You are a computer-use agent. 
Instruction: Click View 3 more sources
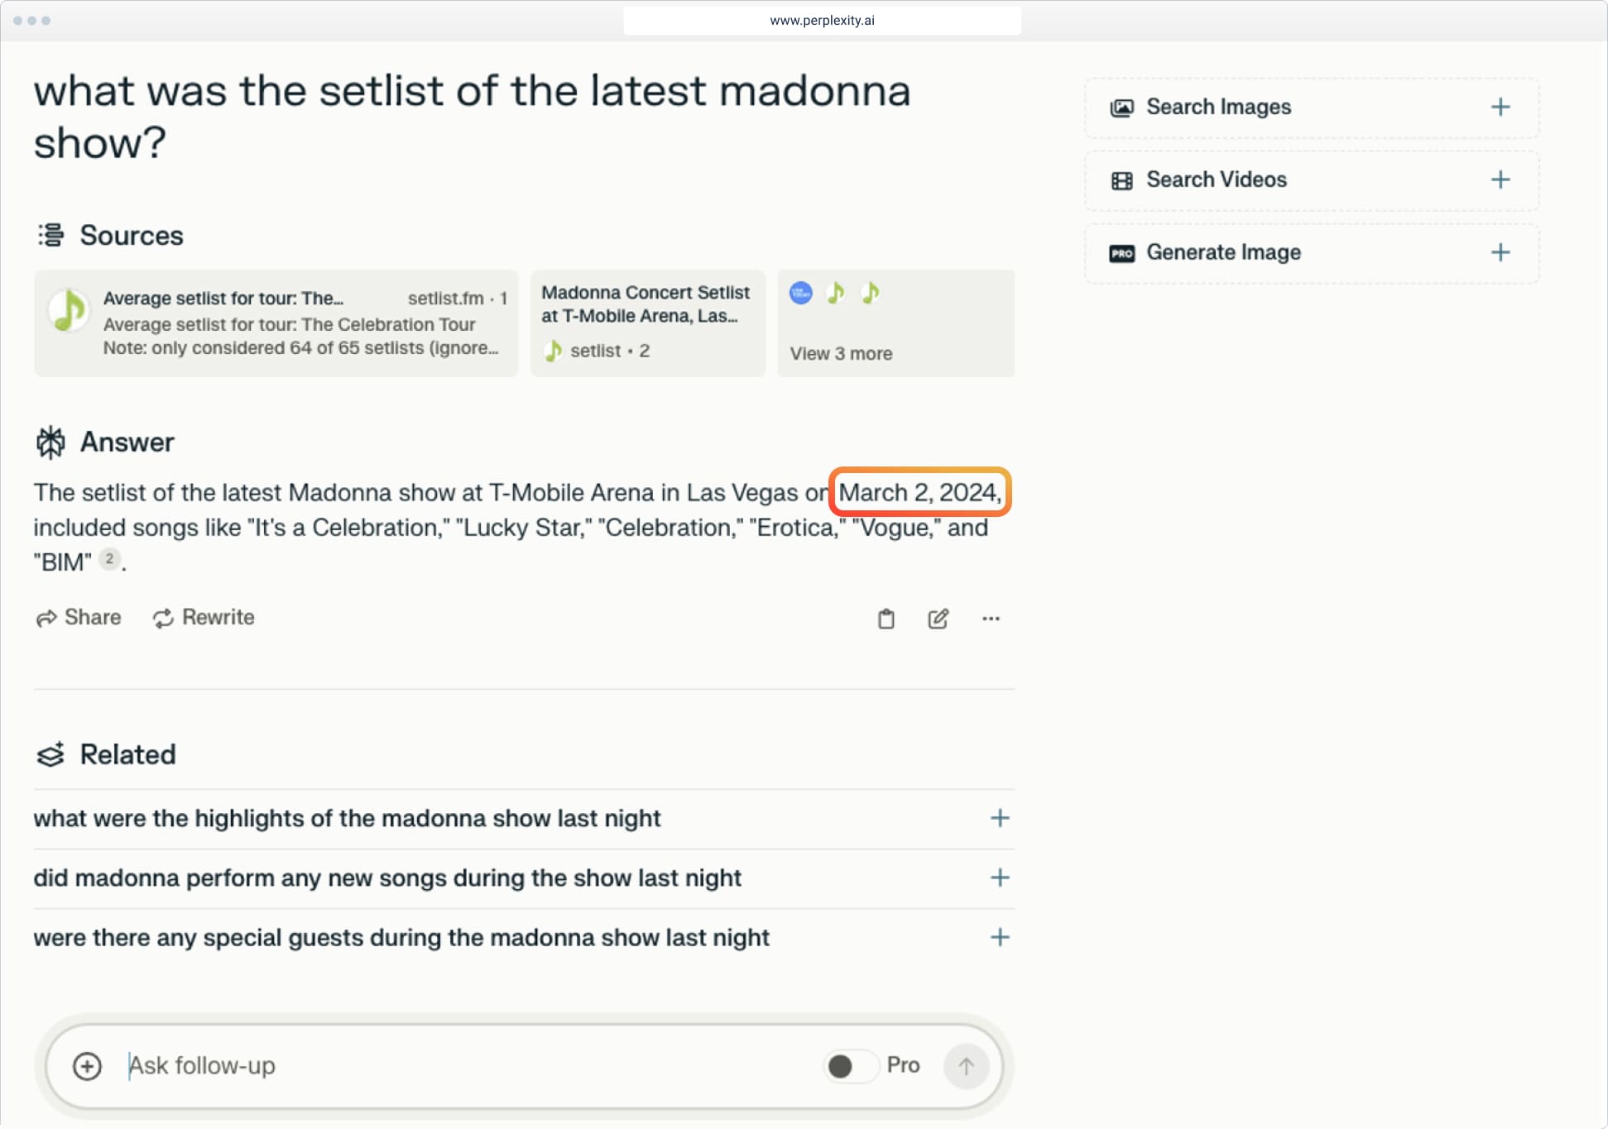click(x=841, y=354)
